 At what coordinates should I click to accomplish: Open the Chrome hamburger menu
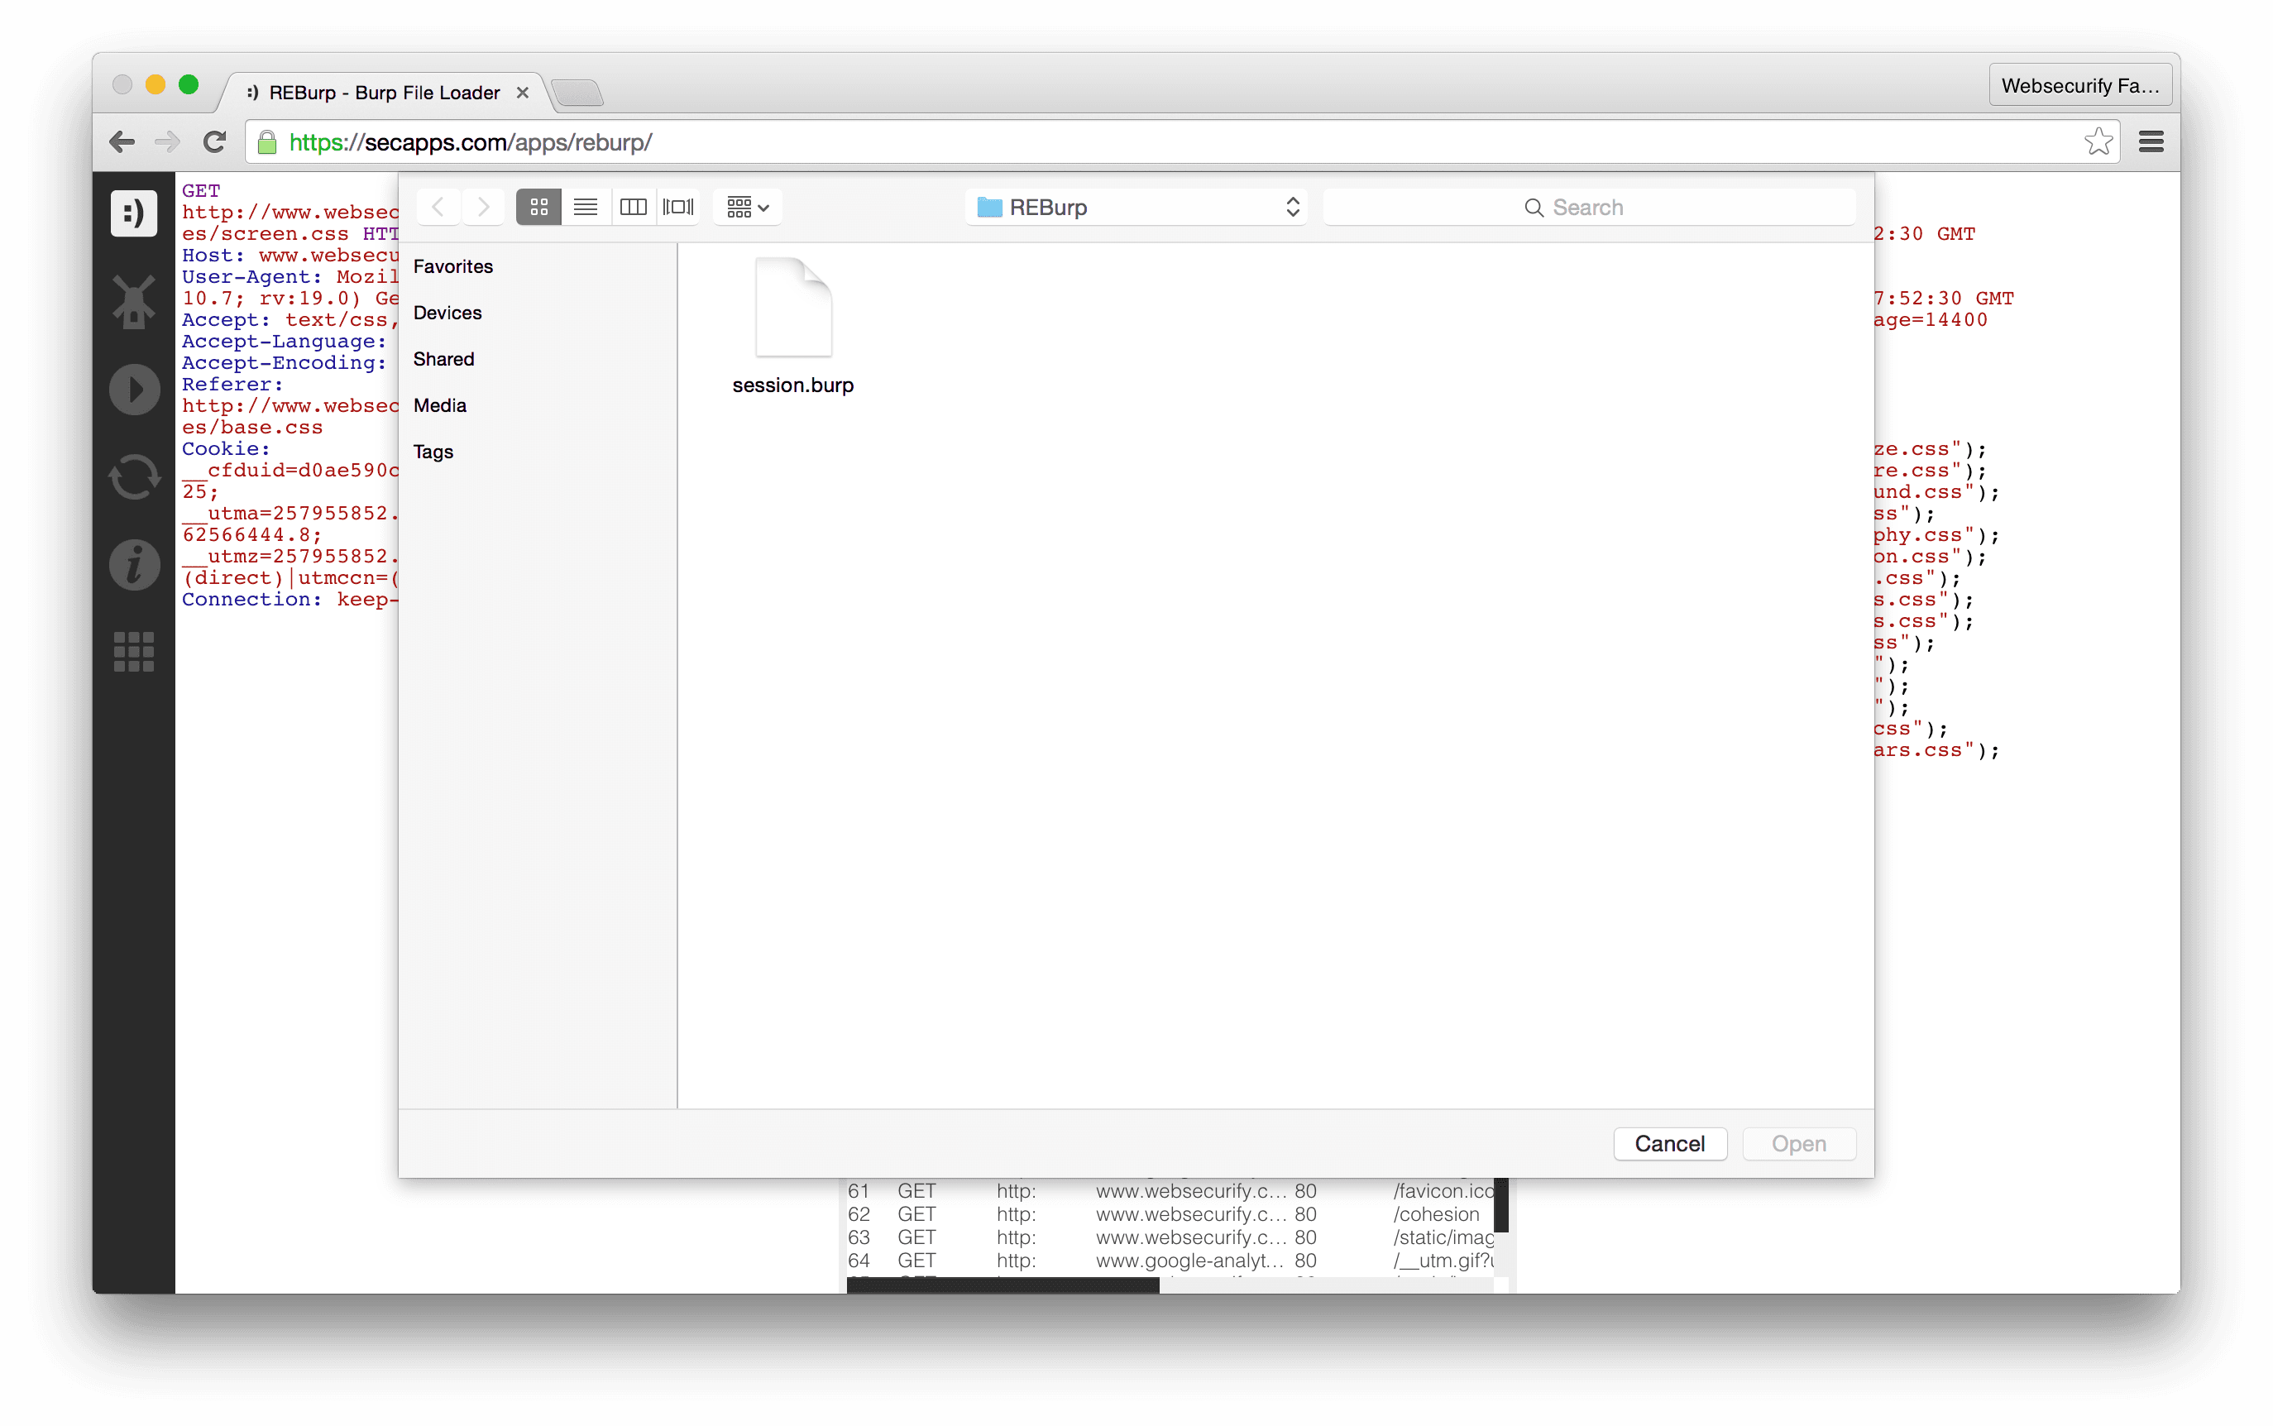2151,142
